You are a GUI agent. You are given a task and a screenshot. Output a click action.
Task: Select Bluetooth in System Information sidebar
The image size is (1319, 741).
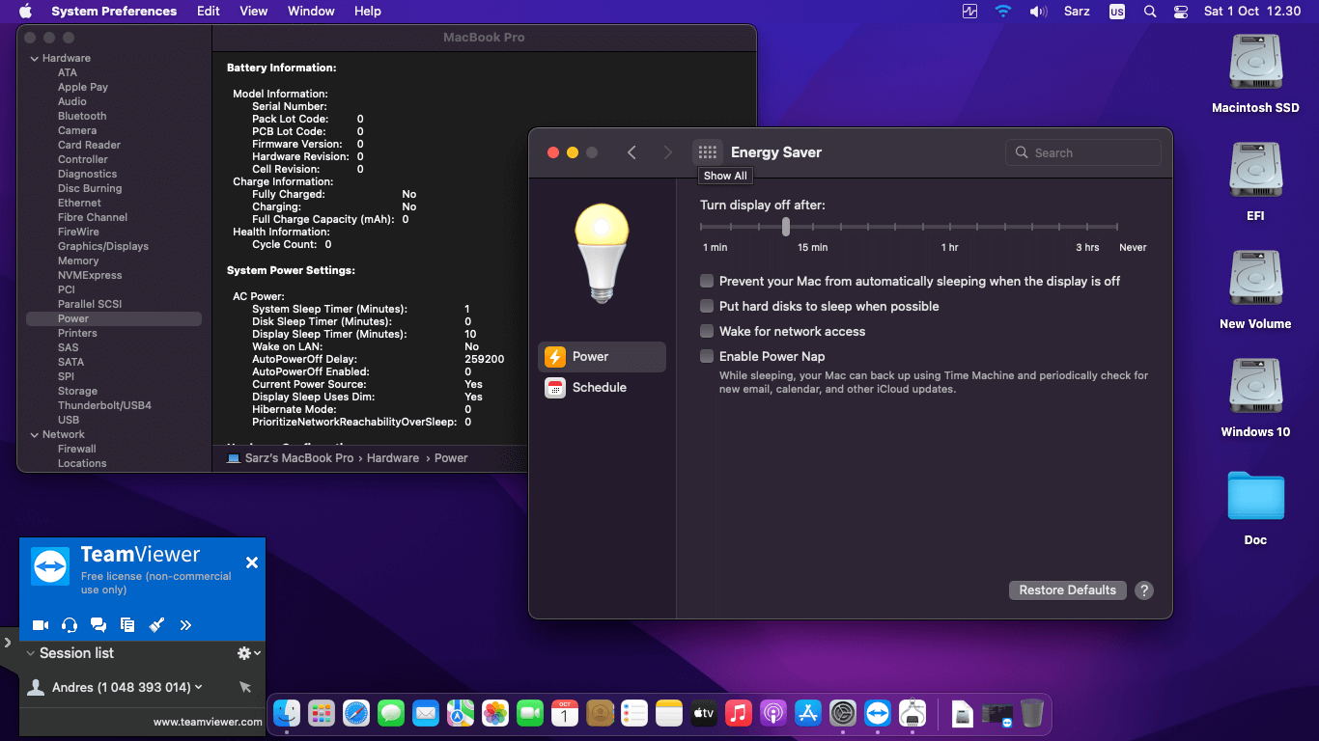pyautogui.click(x=82, y=116)
